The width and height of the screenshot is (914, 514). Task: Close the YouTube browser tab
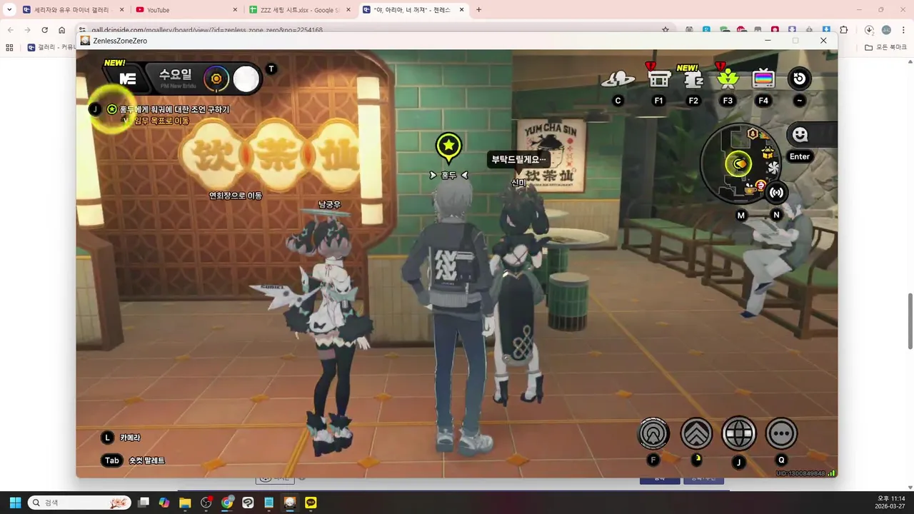pyautogui.click(x=235, y=10)
